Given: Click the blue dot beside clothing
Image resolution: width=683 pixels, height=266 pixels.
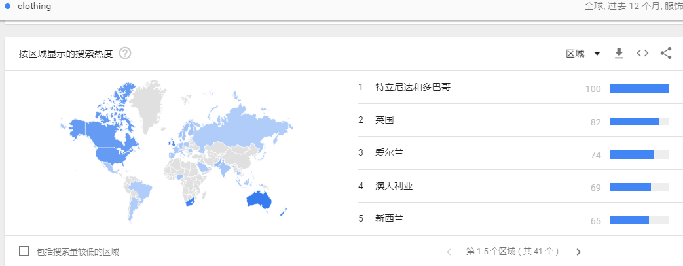Looking at the screenshot, I should coord(8,6).
